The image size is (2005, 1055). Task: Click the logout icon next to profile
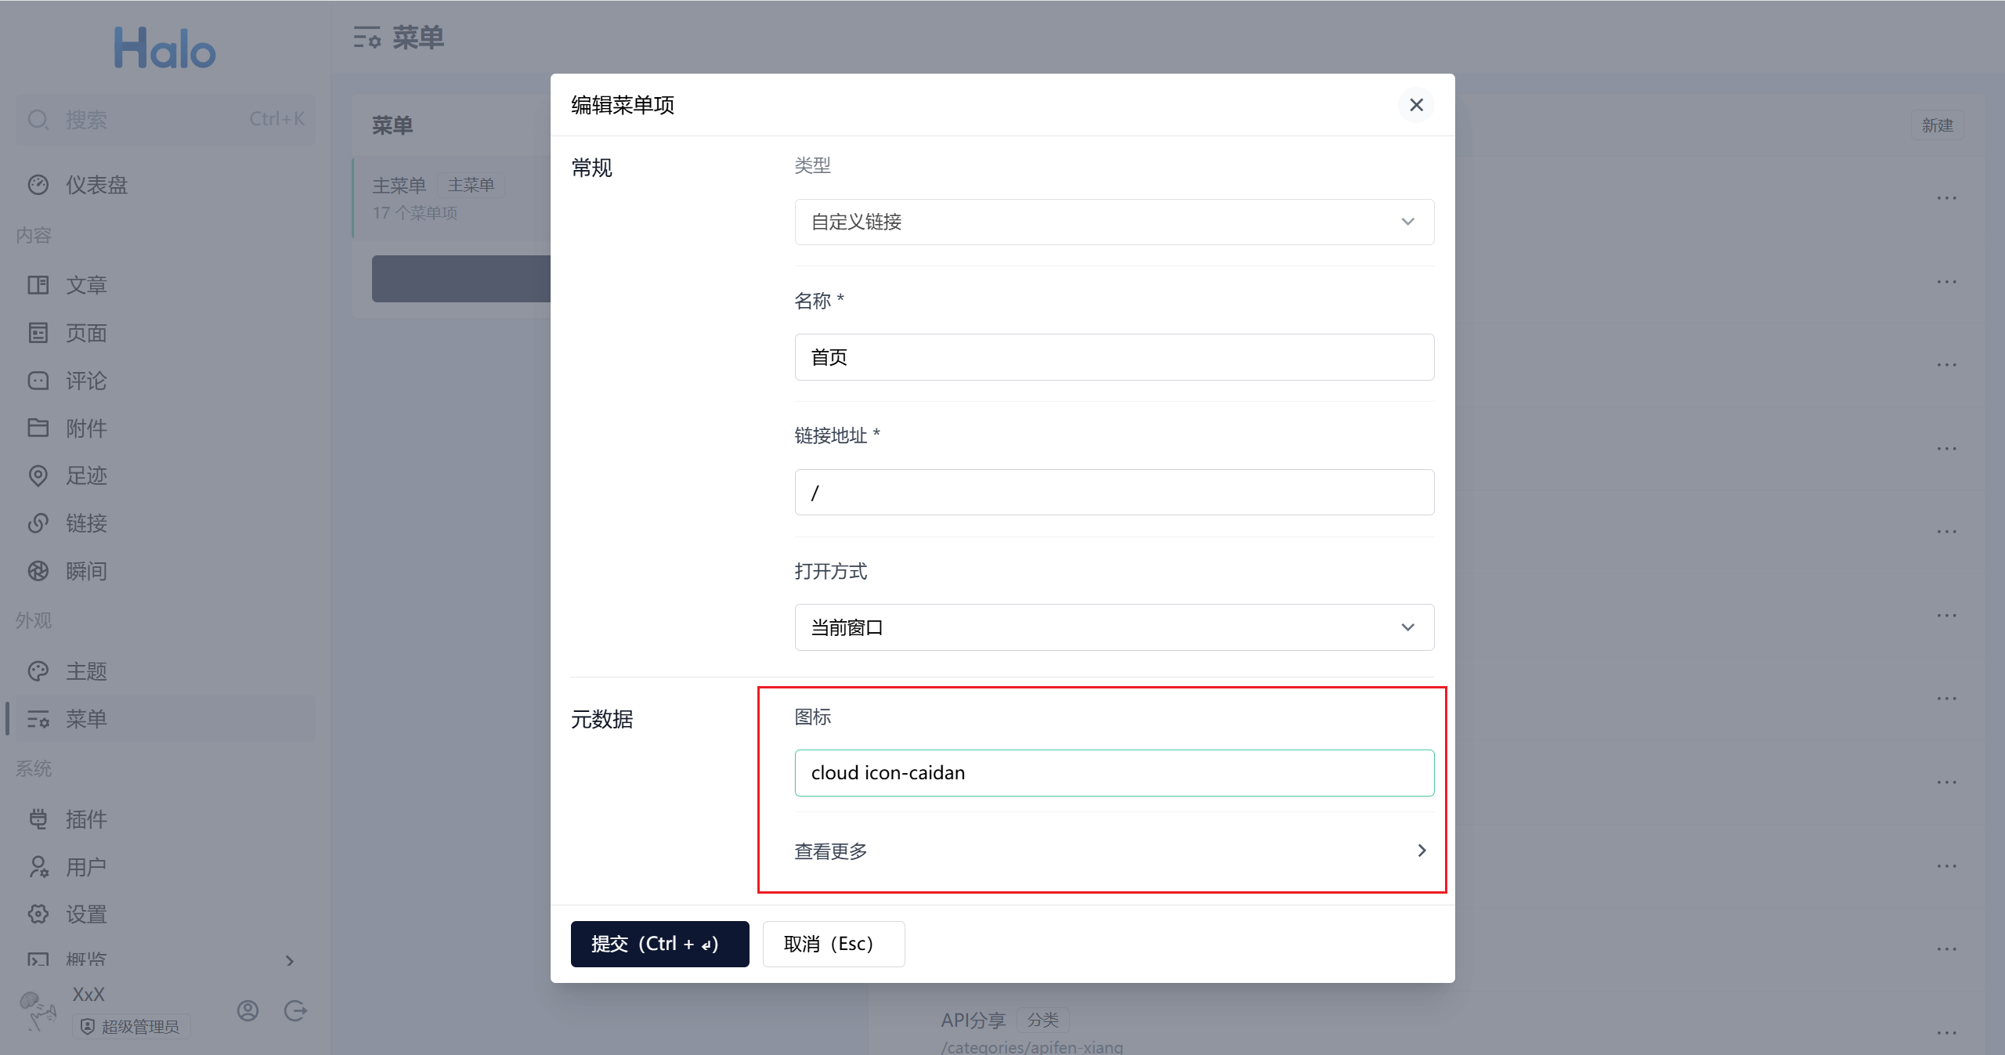point(295,1011)
